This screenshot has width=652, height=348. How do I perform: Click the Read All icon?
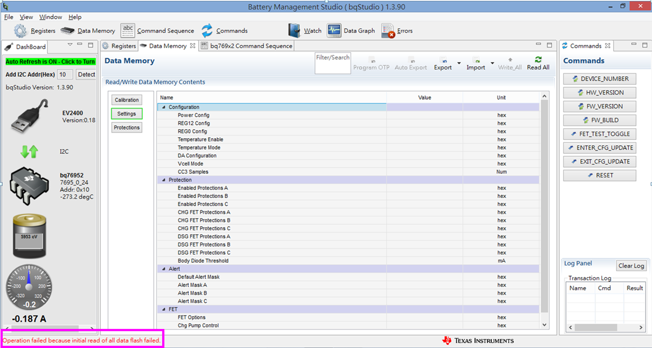pos(538,60)
